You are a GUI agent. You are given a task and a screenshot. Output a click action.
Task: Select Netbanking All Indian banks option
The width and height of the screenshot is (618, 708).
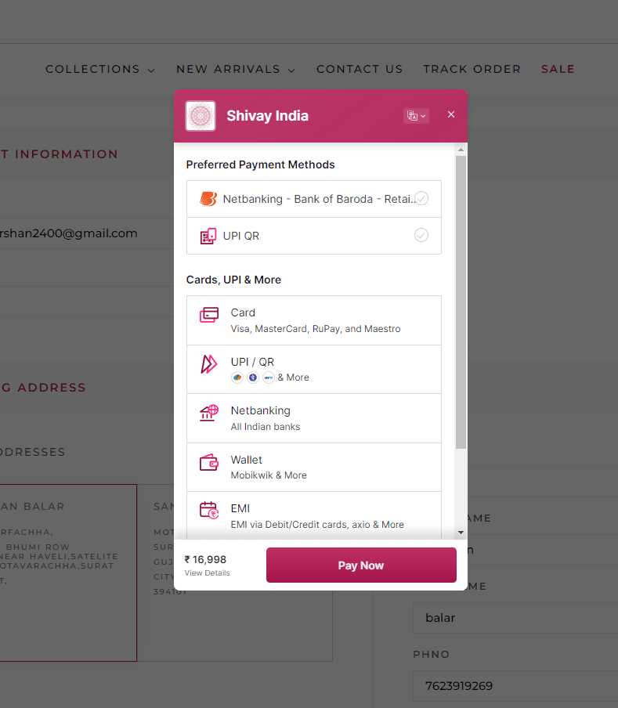[314, 418]
